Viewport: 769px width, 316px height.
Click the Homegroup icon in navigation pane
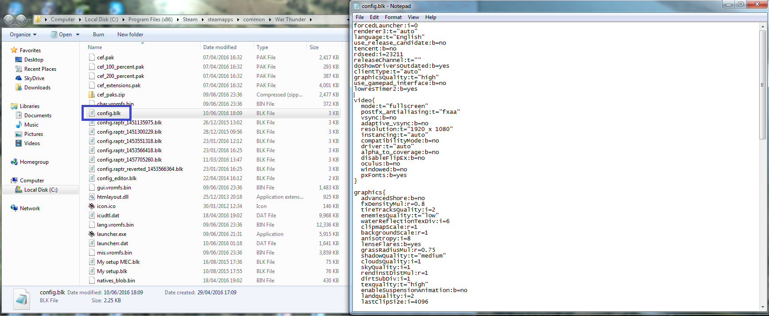pyautogui.click(x=14, y=162)
